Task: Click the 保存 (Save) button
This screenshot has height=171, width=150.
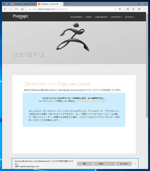Action: [x=101, y=164]
